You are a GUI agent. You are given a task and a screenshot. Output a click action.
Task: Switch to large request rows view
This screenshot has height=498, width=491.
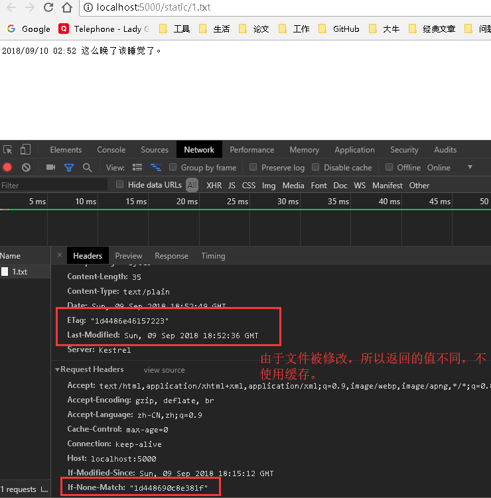coord(137,168)
